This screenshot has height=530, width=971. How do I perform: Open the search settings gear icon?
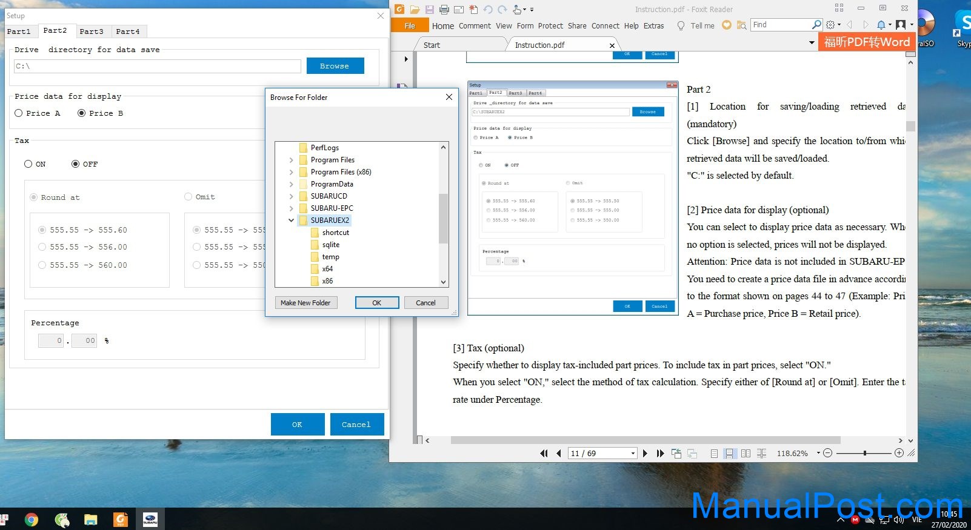coord(830,25)
